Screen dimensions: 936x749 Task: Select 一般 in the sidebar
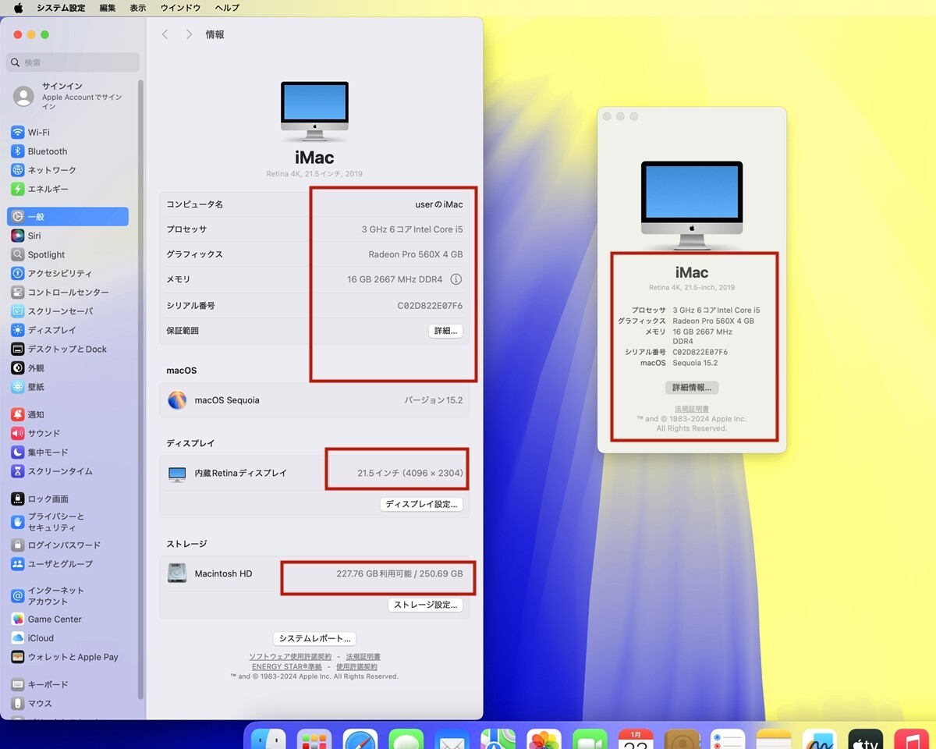(68, 217)
